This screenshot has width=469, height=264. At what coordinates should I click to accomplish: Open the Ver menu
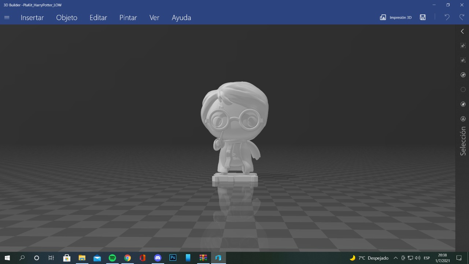154,18
